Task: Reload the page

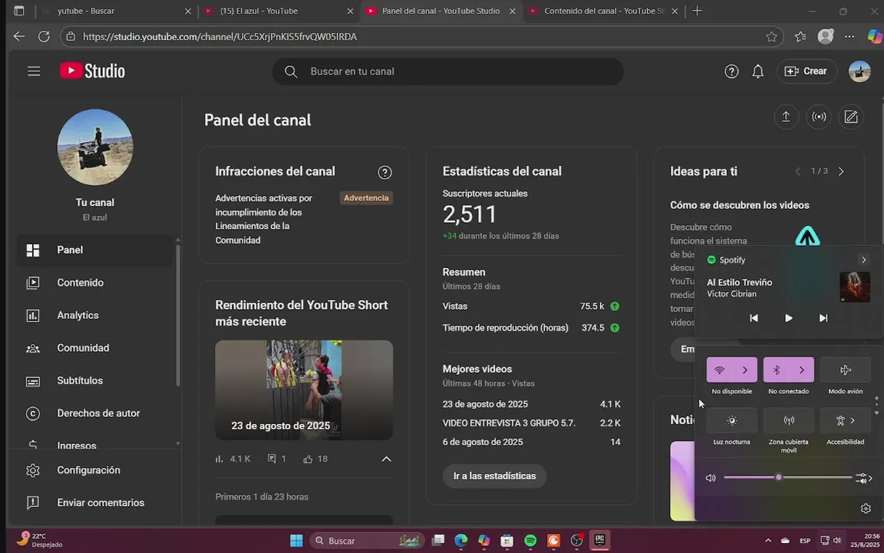Action: pyautogui.click(x=44, y=37)
